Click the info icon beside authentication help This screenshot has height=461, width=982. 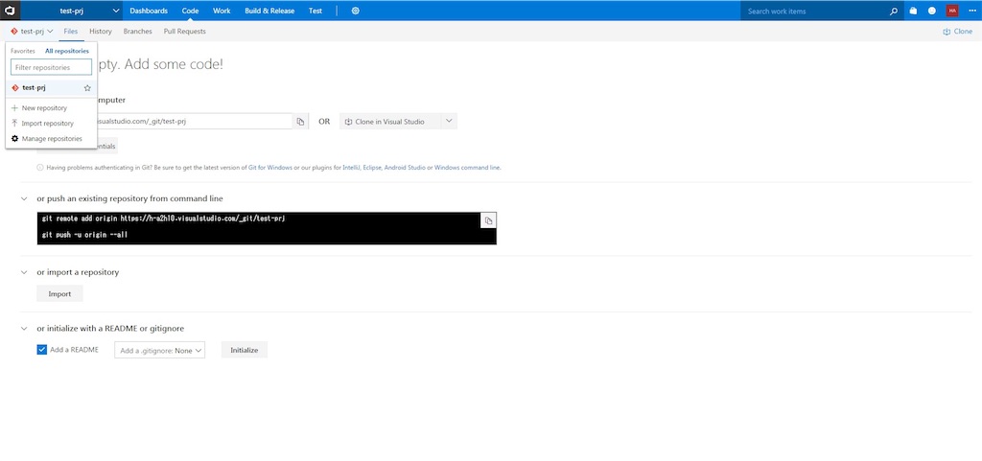40,168
